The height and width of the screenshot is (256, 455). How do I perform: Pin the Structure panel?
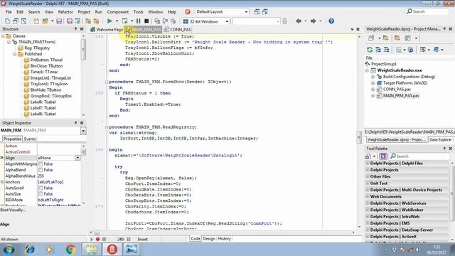76,29
